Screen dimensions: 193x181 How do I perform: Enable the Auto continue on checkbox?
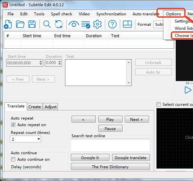click(x=13, y=159)
